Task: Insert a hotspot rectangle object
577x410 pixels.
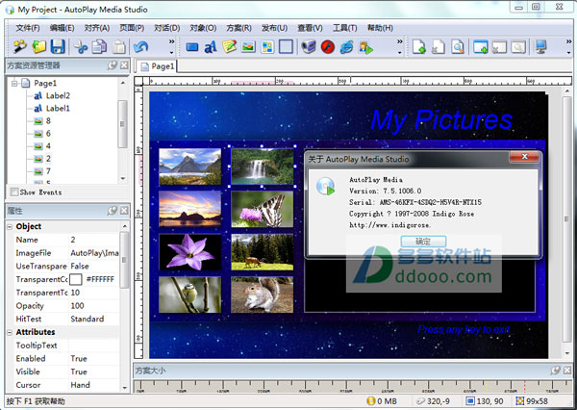Action: tap(287, 47)
